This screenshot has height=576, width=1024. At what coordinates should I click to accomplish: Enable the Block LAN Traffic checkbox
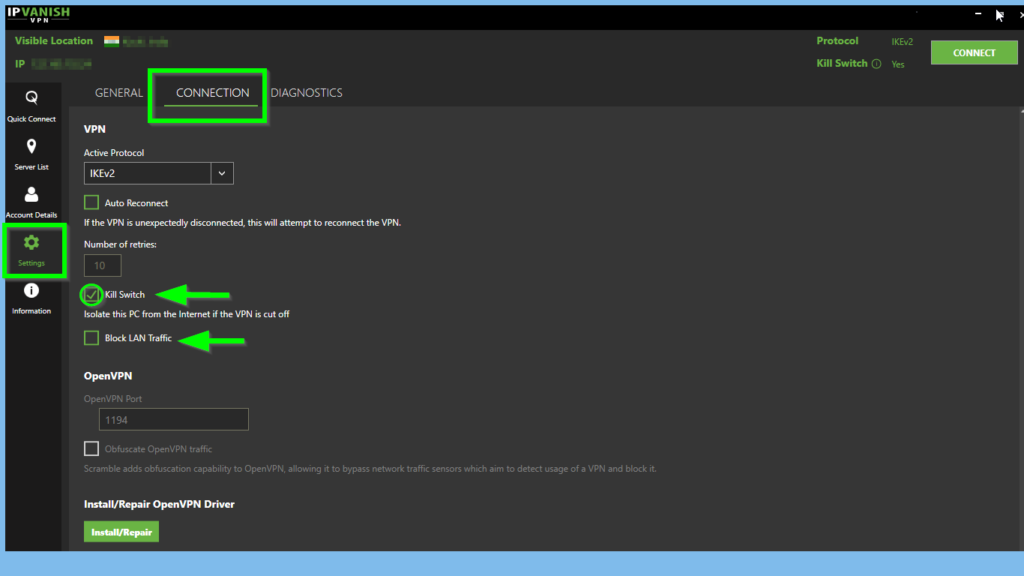91,338
